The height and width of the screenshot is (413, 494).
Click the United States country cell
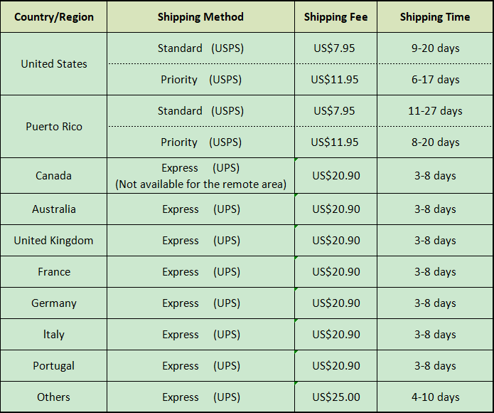coord(53,64)
